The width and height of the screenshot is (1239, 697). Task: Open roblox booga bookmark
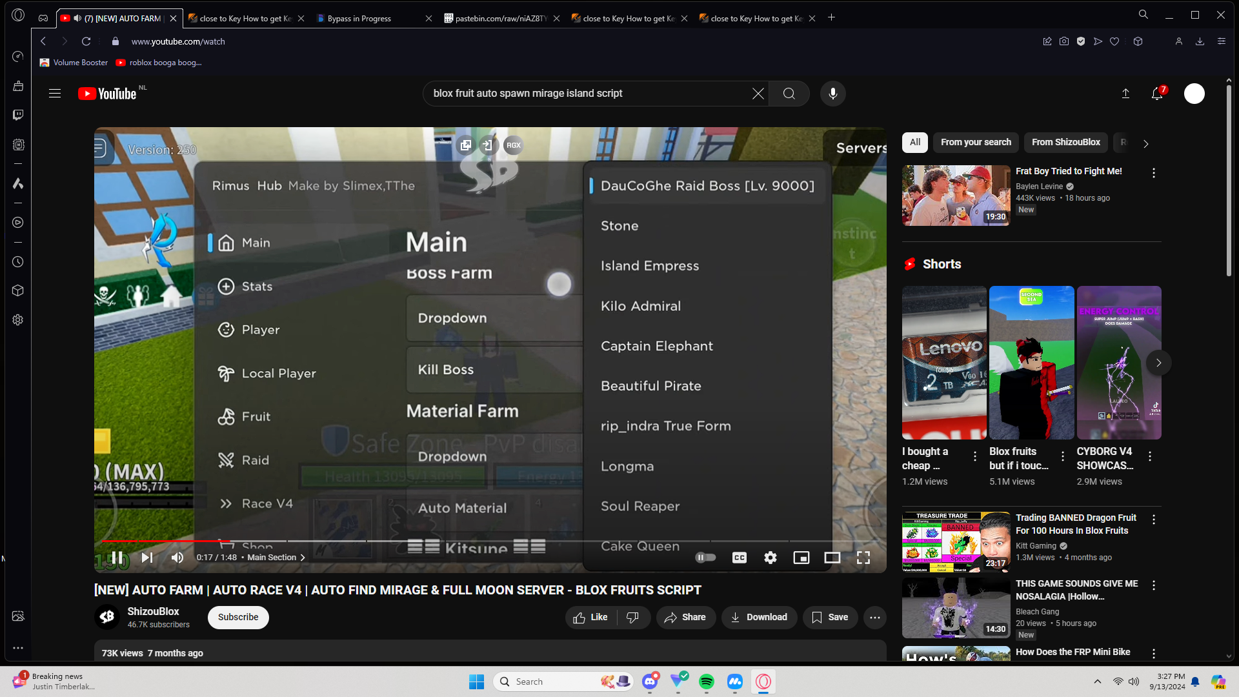coord(159,63)
